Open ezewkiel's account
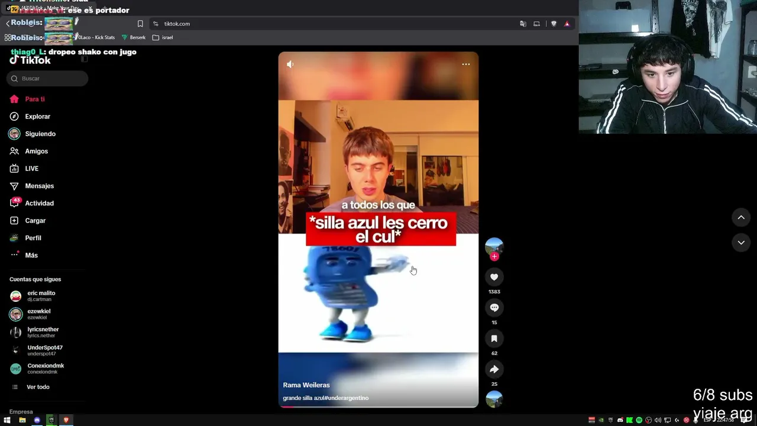This screenshot has width=757, height=426. (x=31, y=314)
